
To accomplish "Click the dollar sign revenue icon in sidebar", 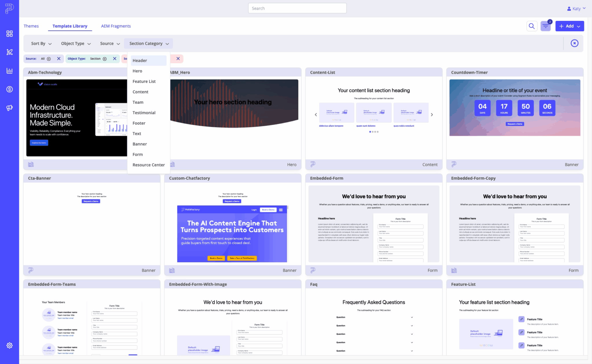I will [x=9, y=89].
